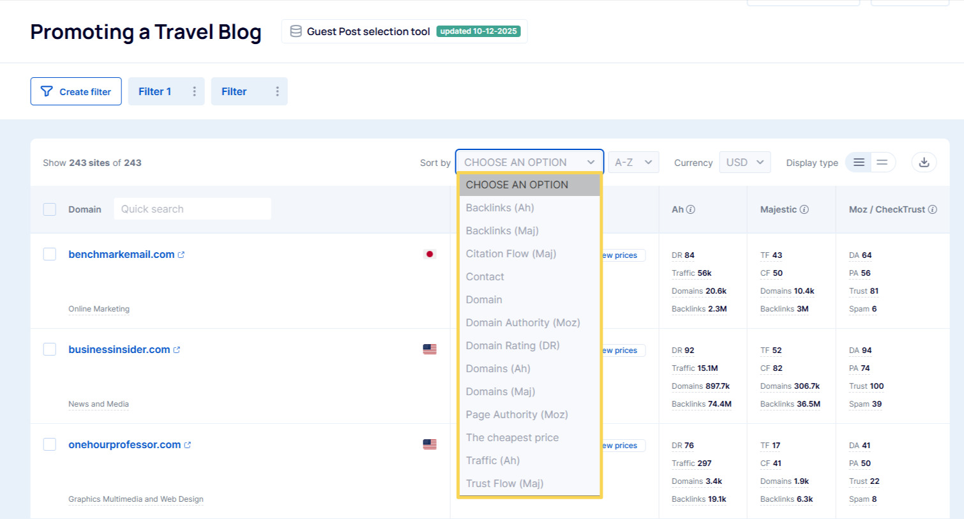Open the kebab menu on the unnamed Filter chip
This screenshot has width=964, height=519.
[x=277, y=91]
